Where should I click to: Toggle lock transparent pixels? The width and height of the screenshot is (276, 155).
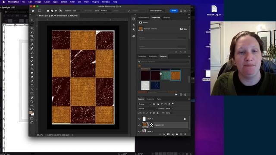[144, 113]
